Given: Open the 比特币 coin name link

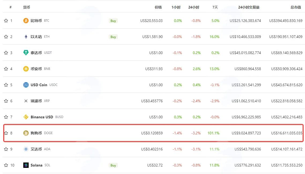Looking at the screenshot, I should [x=36, y=21].
